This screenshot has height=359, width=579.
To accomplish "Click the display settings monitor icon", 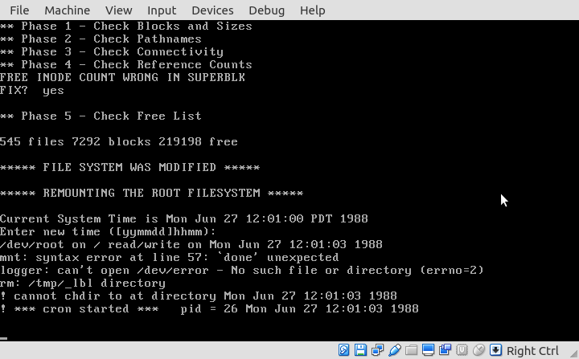I will 429,350.
